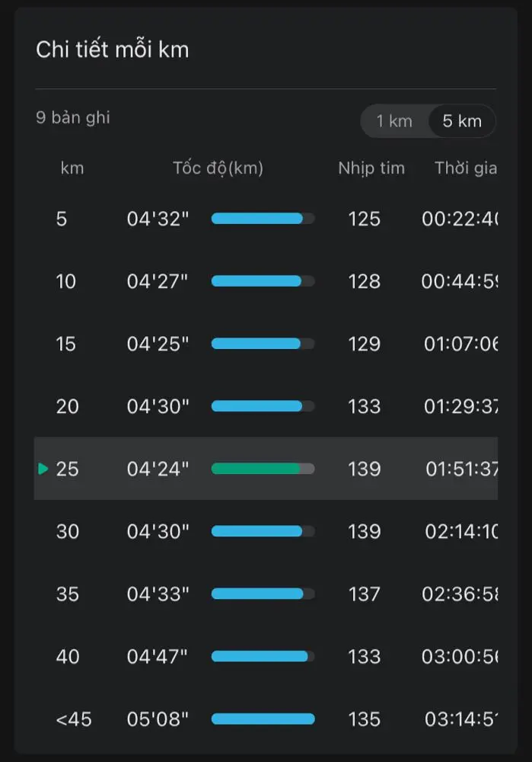Select the 10 km split row
Viewport: 532px width, 762px height.
[266, 281]
